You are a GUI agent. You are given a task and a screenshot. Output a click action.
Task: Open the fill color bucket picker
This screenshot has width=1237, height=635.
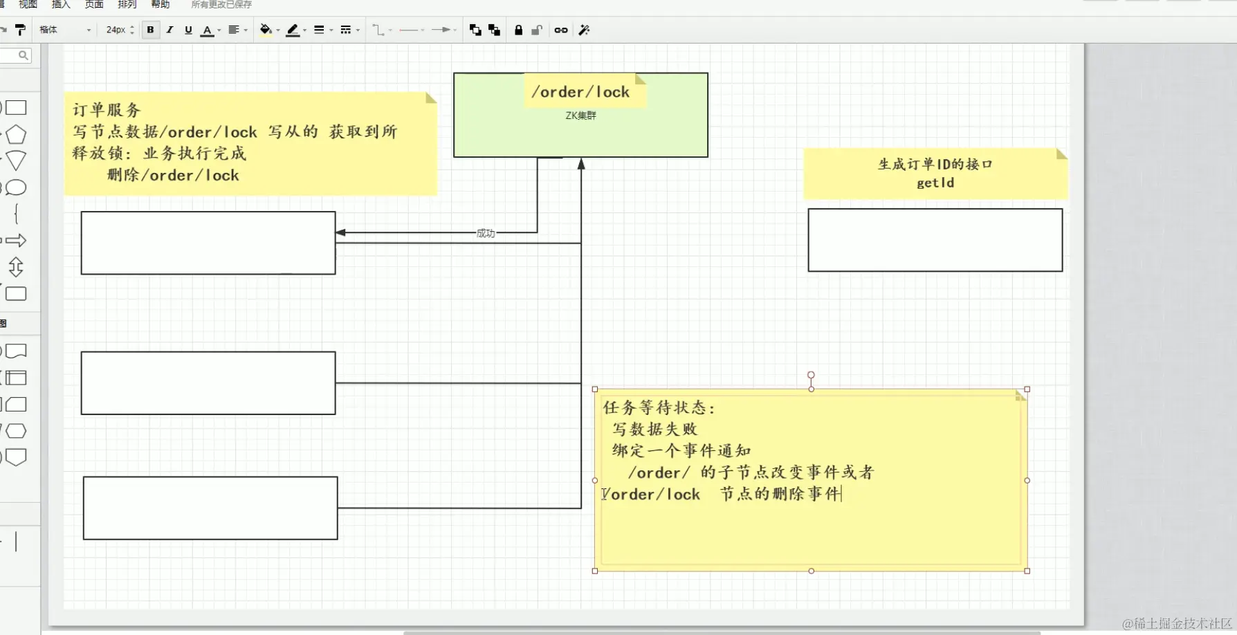269,30
